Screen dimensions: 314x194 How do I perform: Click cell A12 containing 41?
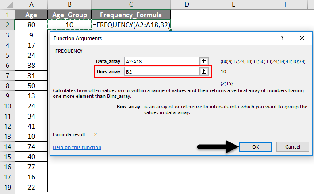tap(31, 126)
